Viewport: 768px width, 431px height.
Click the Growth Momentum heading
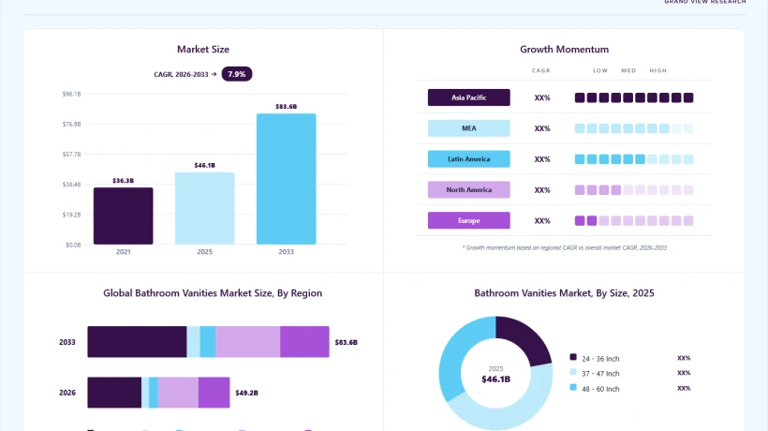pyautogui.click(x=564, y=50)
